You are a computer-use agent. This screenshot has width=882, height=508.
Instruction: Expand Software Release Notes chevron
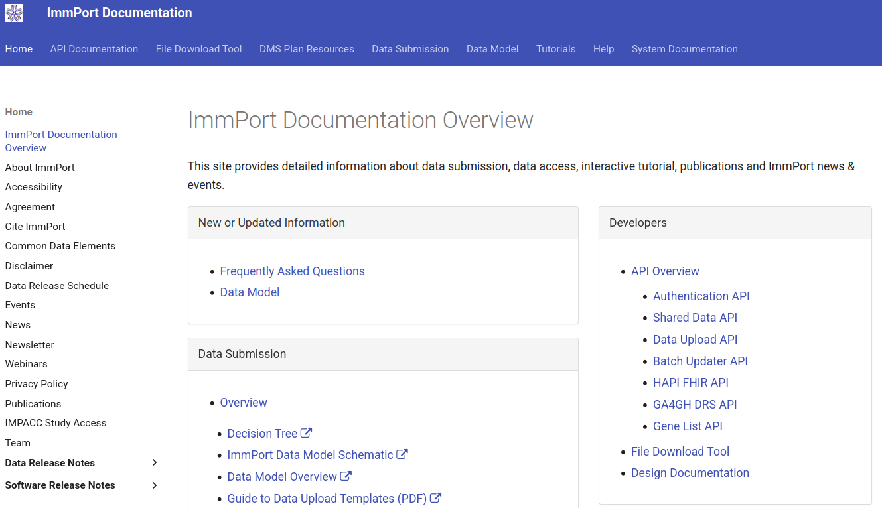pyautogui.click(x=155, y=485)
